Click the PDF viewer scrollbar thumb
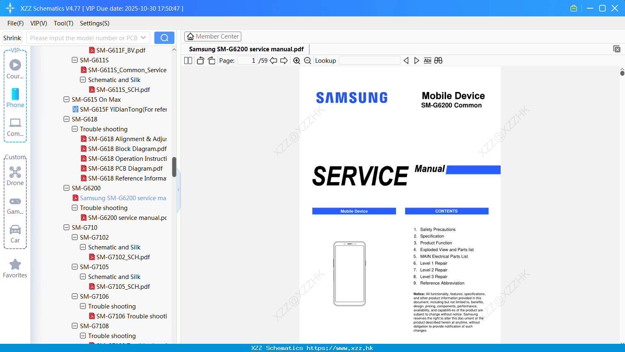 point(622,73)
